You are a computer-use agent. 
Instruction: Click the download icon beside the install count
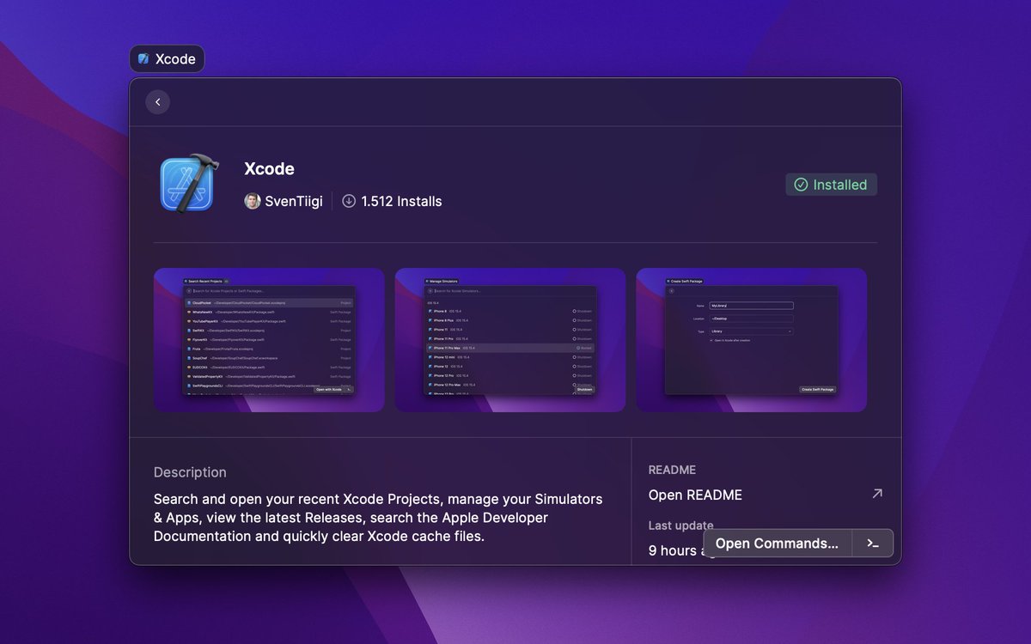pyautogui.click(x=348, y=201)
